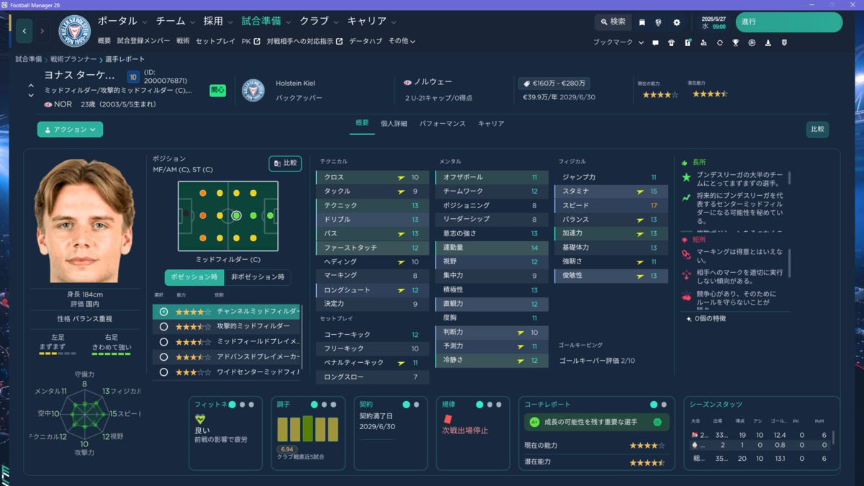
Task: Expand the チーム menu
Action: pos(175,22)
